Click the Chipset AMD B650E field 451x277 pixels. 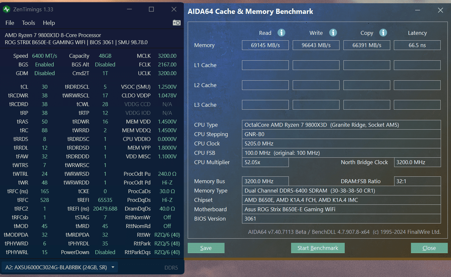click(x=341, y=200)
